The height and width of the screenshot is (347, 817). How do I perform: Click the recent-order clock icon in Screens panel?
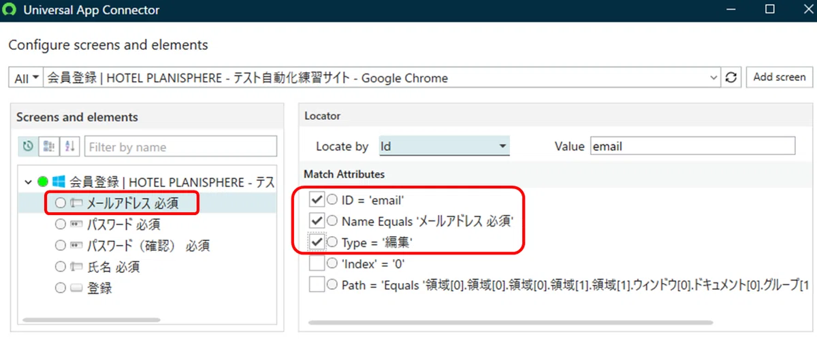pyautogui.click(x=28, y=146)
